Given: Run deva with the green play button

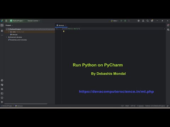Looking at the screenshot, I should click(121, 21).
